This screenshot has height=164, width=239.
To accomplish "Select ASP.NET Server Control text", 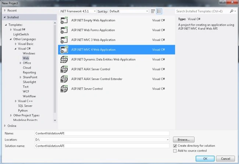I will click(x=87, y=89).
